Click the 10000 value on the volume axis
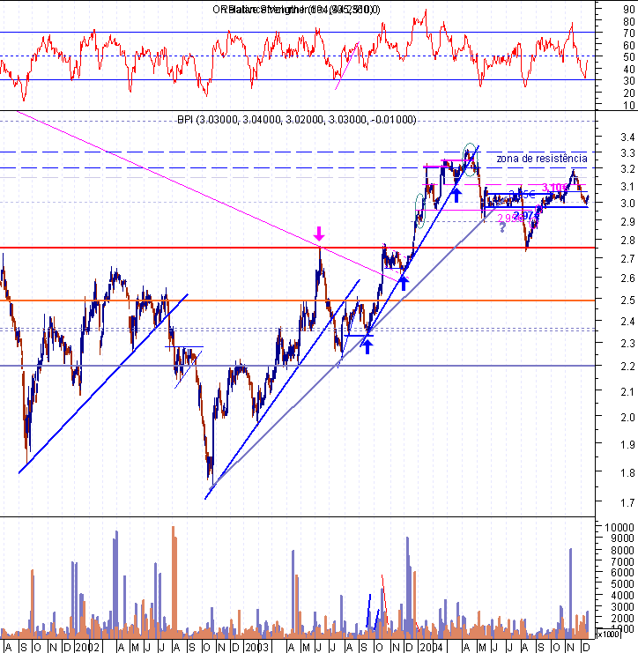This screenshot has width=638, height=653. coord(619,527)
